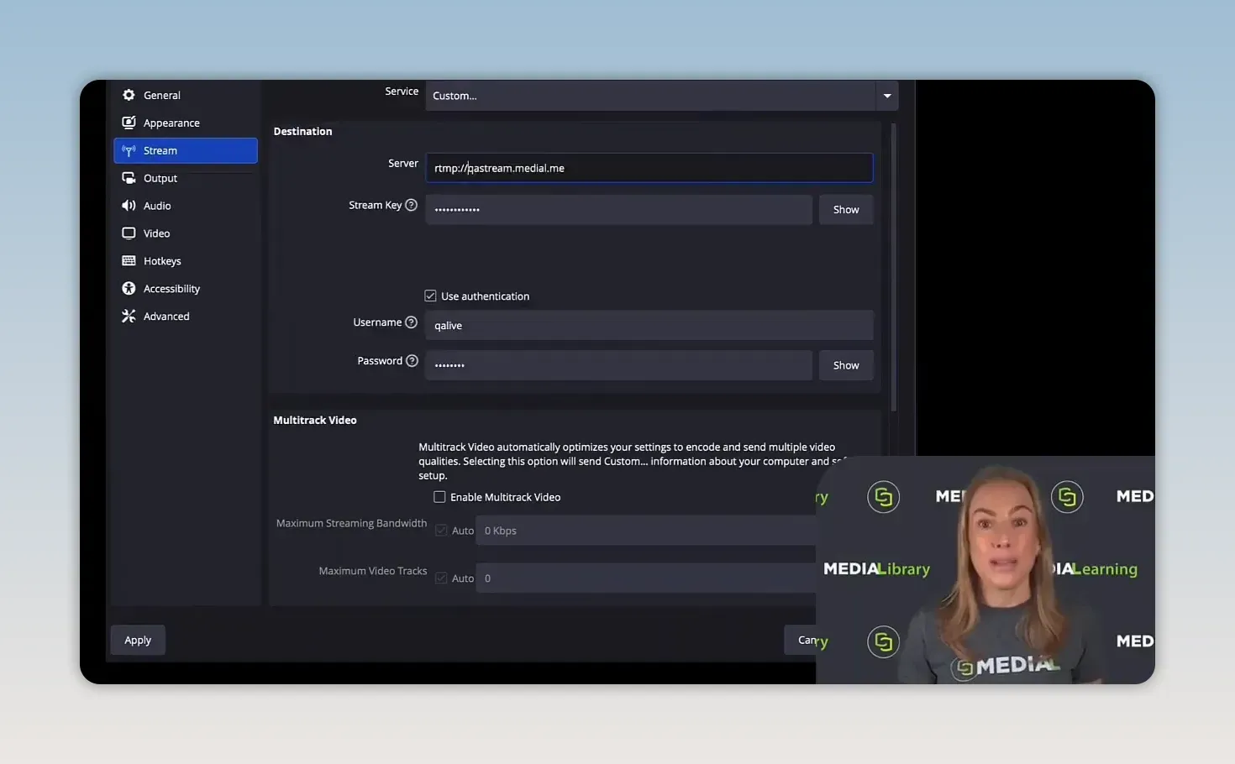
Task: Click the Accessibility icon in sidebar
Action: pos(129,289)
